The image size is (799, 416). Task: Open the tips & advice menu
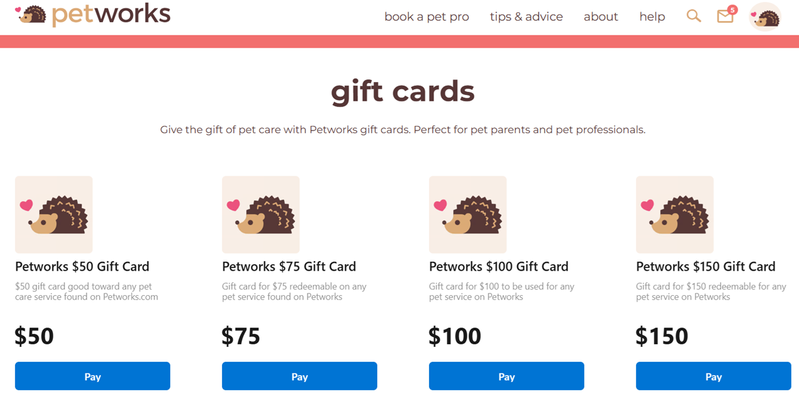(526, 17)
